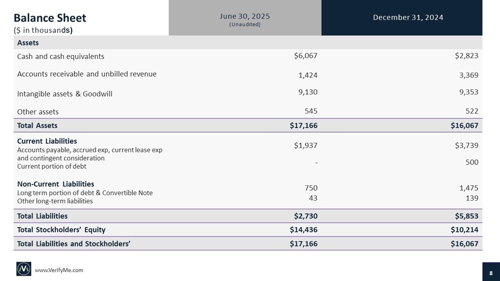The width and height of the screenshot is (500, 281).
Task: Click the Total Assets row label
Action: click(37, 125)
